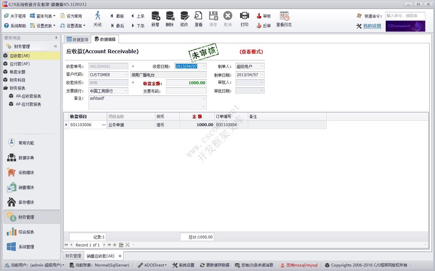This screenshot has width=435, height=271.
Task: Expand the 支票银行 bank combo box
Action: click(x=126, y=91)
